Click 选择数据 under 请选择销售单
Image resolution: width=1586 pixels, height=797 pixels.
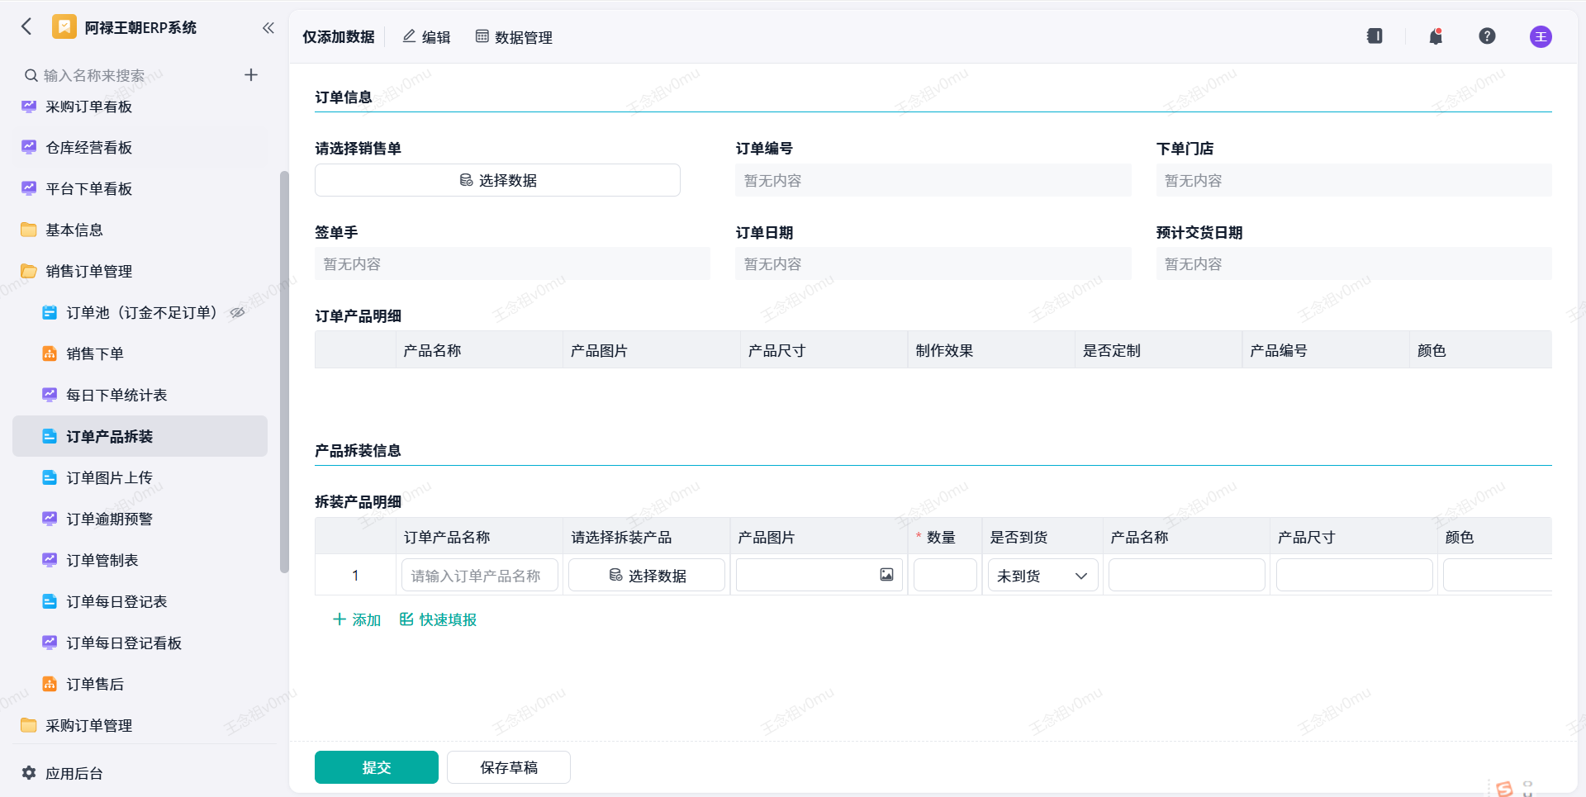click(x=497, y=180)
